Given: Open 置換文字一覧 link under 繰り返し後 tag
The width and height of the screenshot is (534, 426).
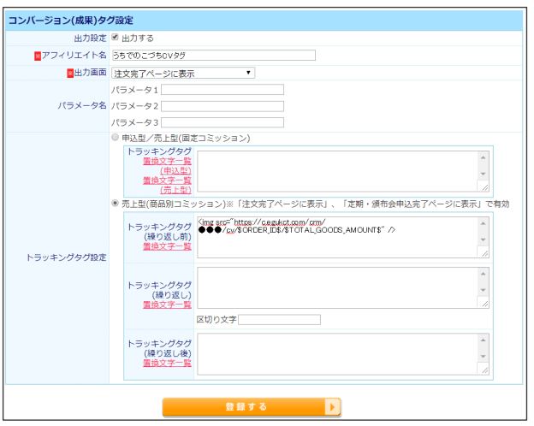Looking at the screenshot, I should coord(167,363).
